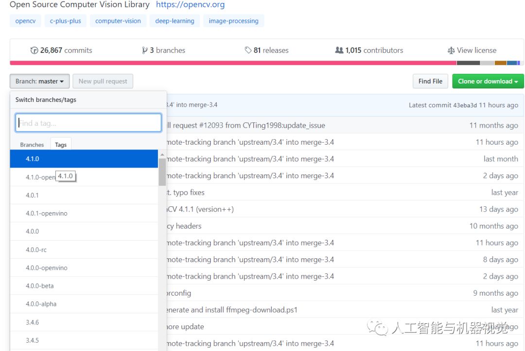
Task: Open the 1,015 contributors link
Action: 369,50
